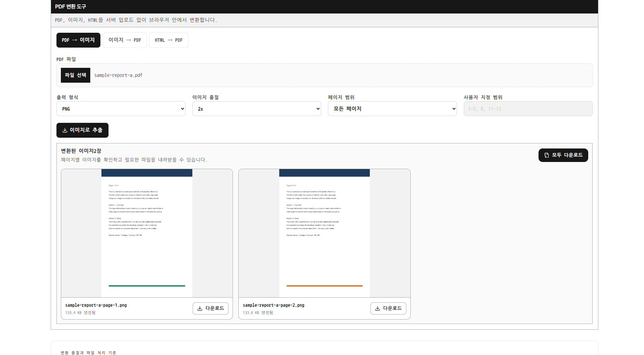Download sample-report-a-page-2.png

388,308
